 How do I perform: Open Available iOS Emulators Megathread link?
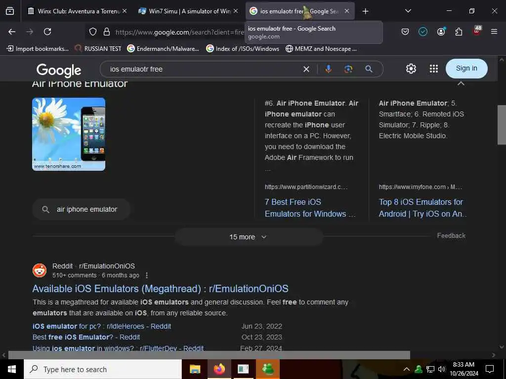(161, 288)
